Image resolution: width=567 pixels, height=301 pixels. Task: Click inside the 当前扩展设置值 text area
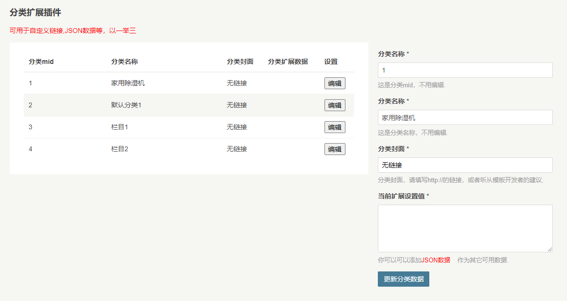(x=465, y=228)
